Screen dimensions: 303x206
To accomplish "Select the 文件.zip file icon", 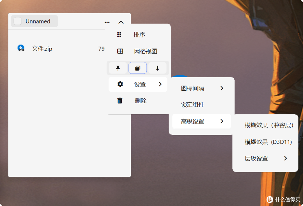I will [21, 48].
